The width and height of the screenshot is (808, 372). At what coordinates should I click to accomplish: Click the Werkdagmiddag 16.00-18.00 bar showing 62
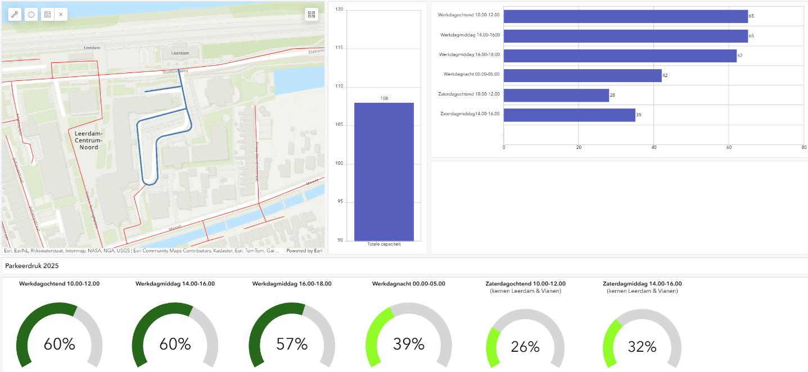tap(620, 56)
